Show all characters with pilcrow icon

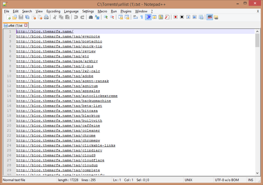tap(142, 17)
